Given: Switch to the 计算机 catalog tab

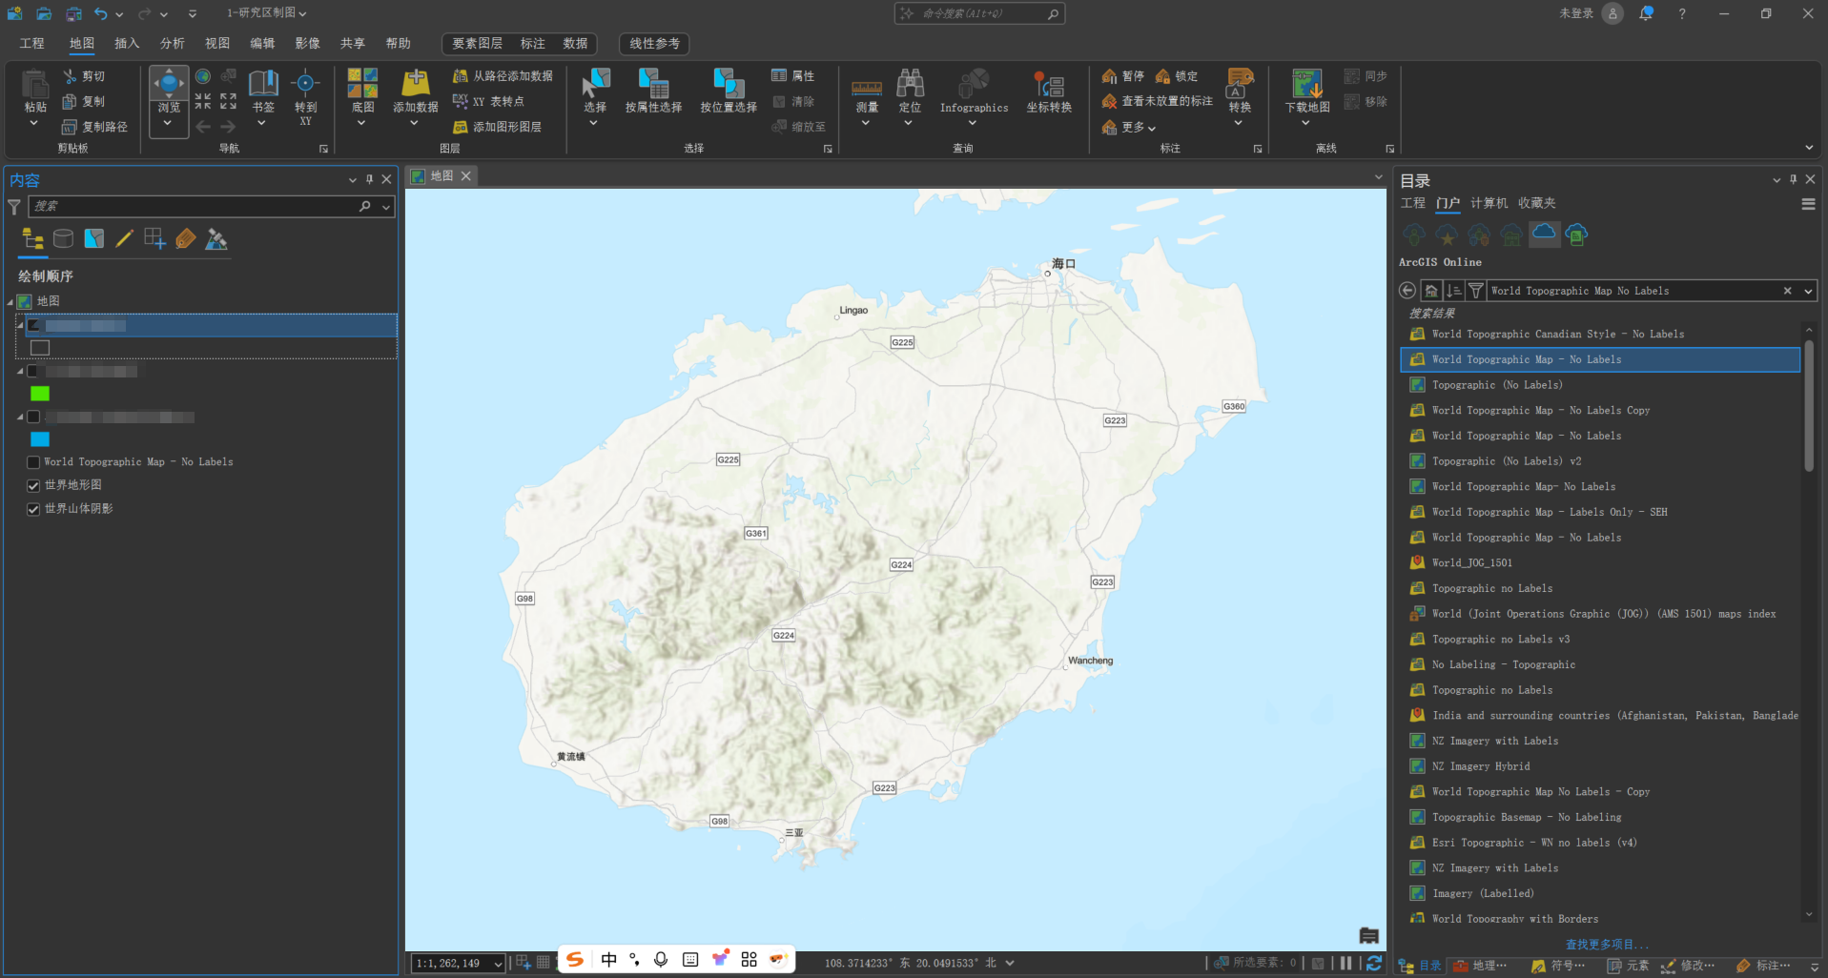Looking at the screenshot, I should click(x=1489, y=203).
